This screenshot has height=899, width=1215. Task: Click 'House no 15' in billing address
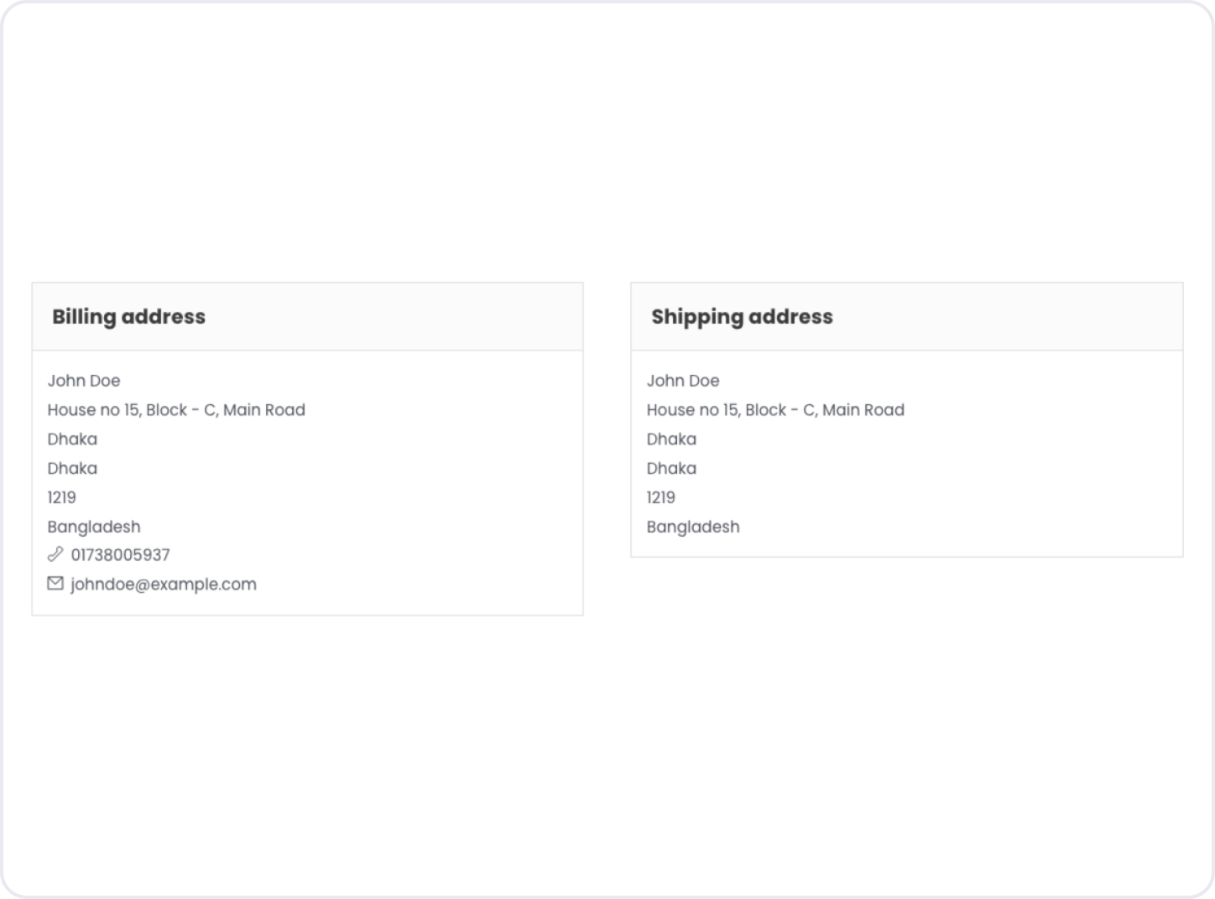point(93,410)
